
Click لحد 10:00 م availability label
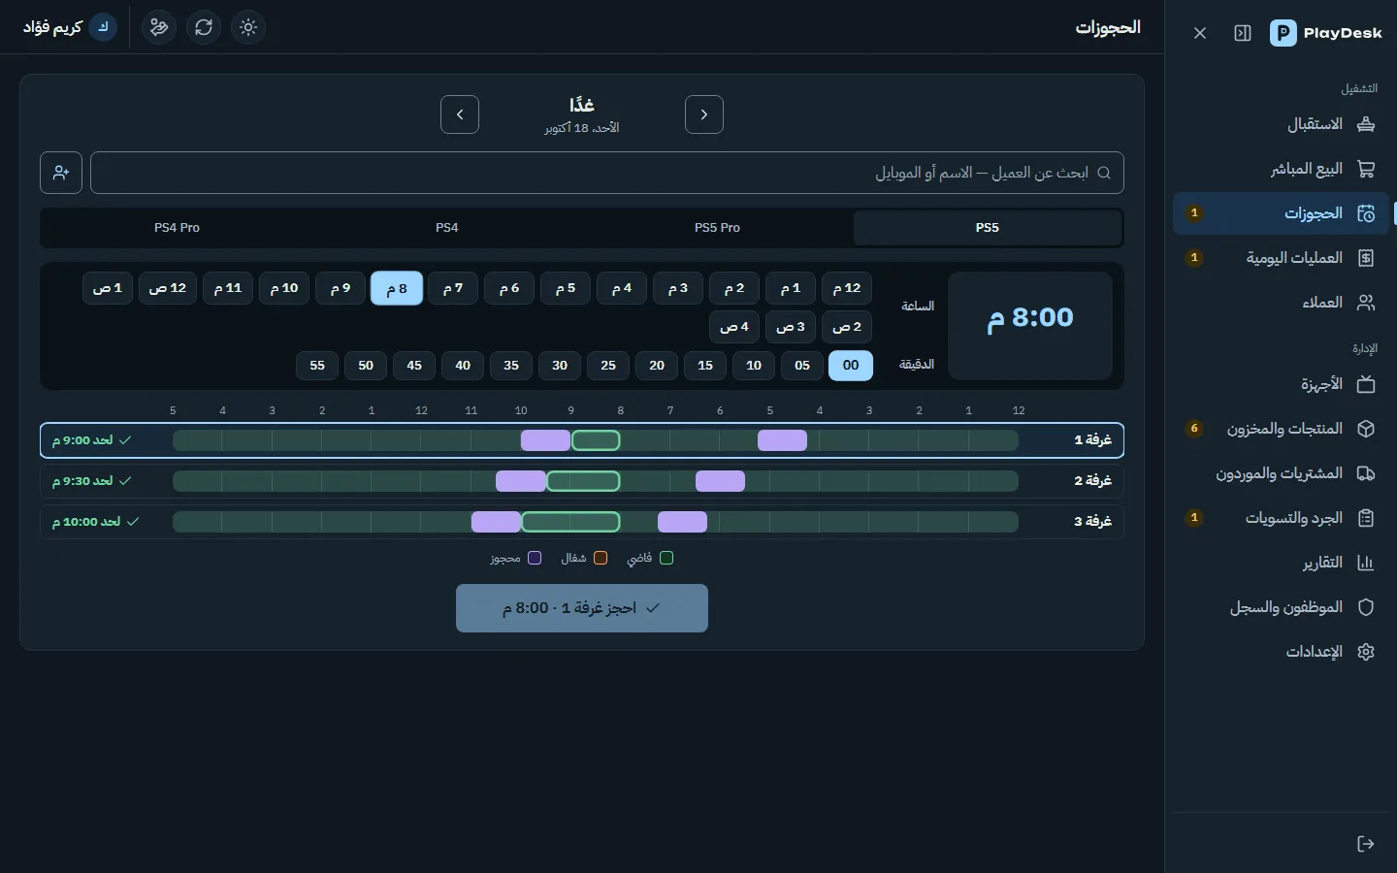[x=95, y=522]
